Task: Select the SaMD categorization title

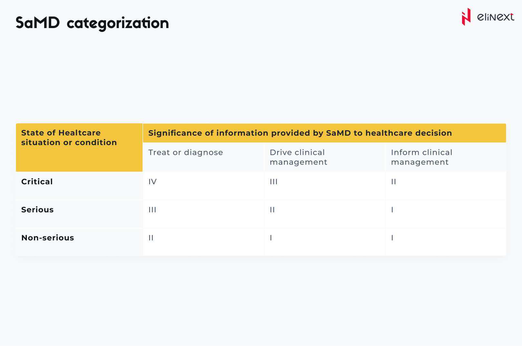Action: [x=92, y=23]
